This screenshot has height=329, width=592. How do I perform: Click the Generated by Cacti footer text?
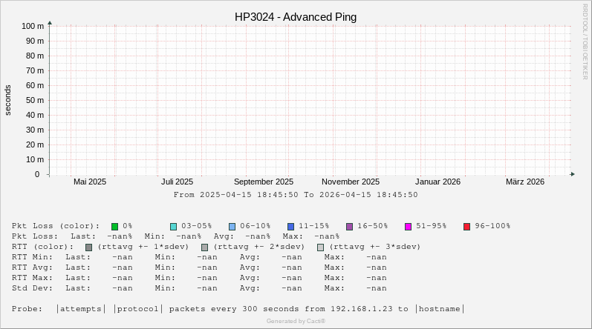point(296,322)
